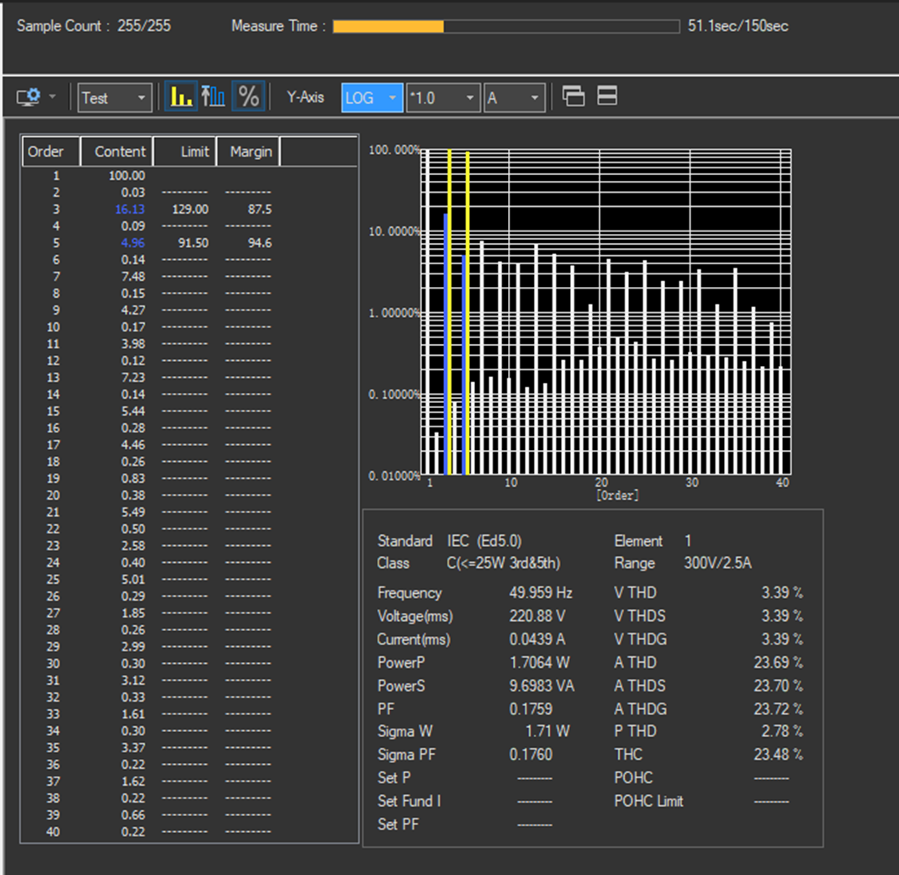Click the blue 3rd harmonic bar in chart
Viewport: 899px width, 875px height.
coord(446,343)
